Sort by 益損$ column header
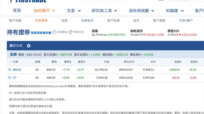204x114 pixels. coord(178,62)
